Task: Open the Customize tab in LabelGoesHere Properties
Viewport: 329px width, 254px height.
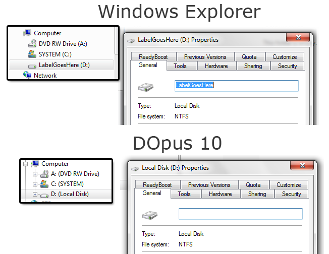Action: click(x=285, y=56)
